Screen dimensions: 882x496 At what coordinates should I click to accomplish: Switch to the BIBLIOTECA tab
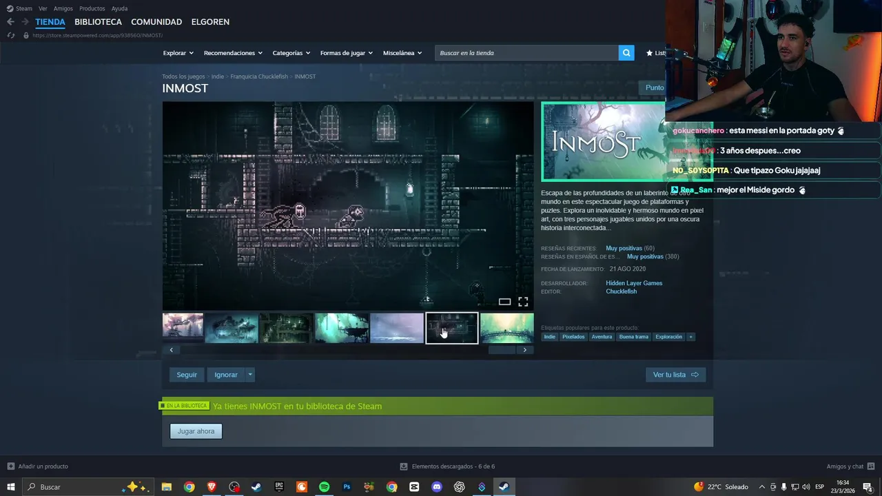(x=98, y=22)
